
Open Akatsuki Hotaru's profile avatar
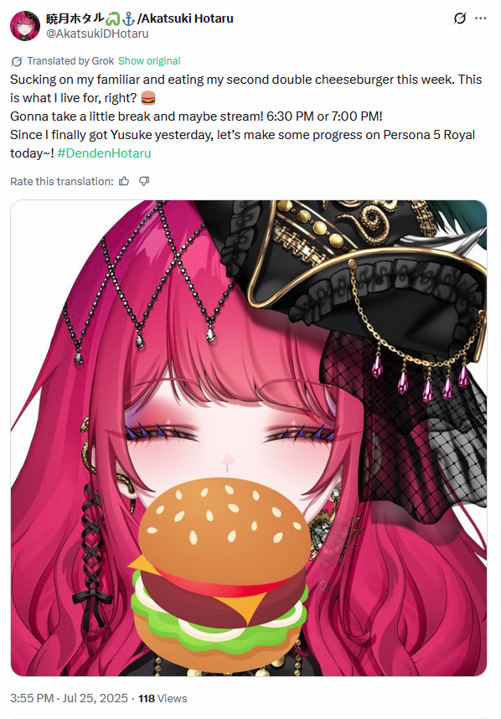coord(25,26)
